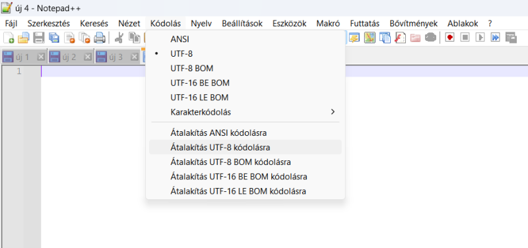Choose Átalakítás UTF-8 BOM kódolásra
This screenshot has height=248, width=528.
[245, 162]
